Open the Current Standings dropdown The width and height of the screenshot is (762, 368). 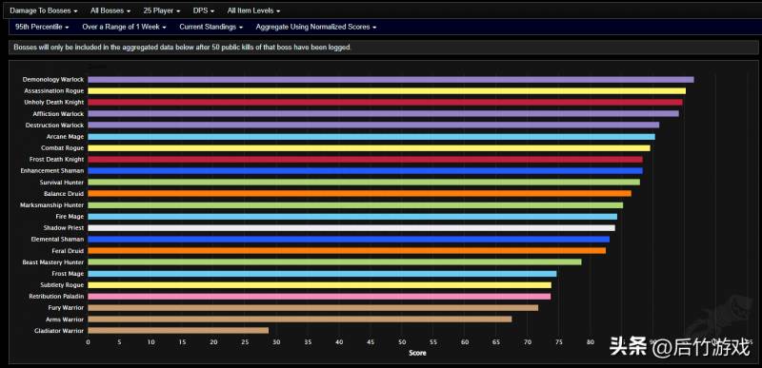pyautogui.click(x=211, y=28)
